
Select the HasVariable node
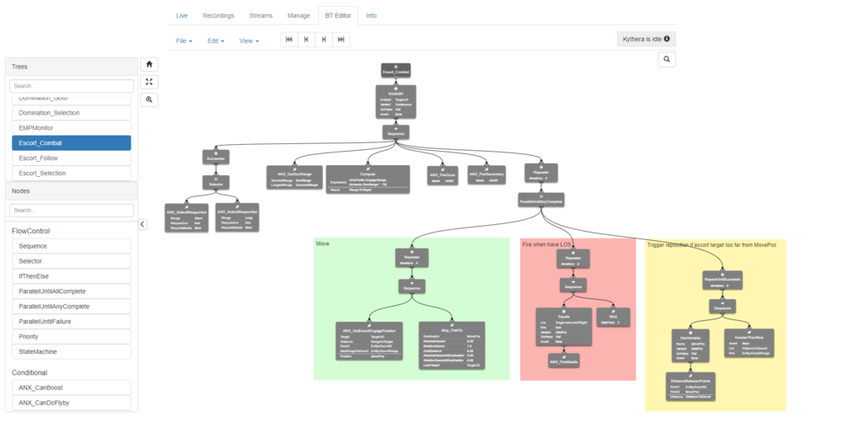(691, 345)
